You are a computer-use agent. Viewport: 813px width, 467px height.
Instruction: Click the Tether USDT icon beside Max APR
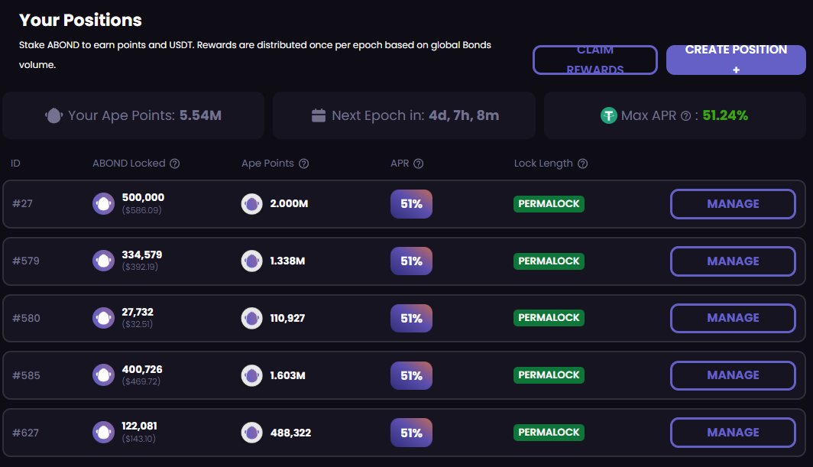click(x=609, y=115)
